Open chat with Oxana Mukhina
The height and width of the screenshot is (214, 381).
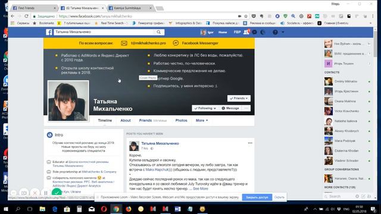[348, 101]
